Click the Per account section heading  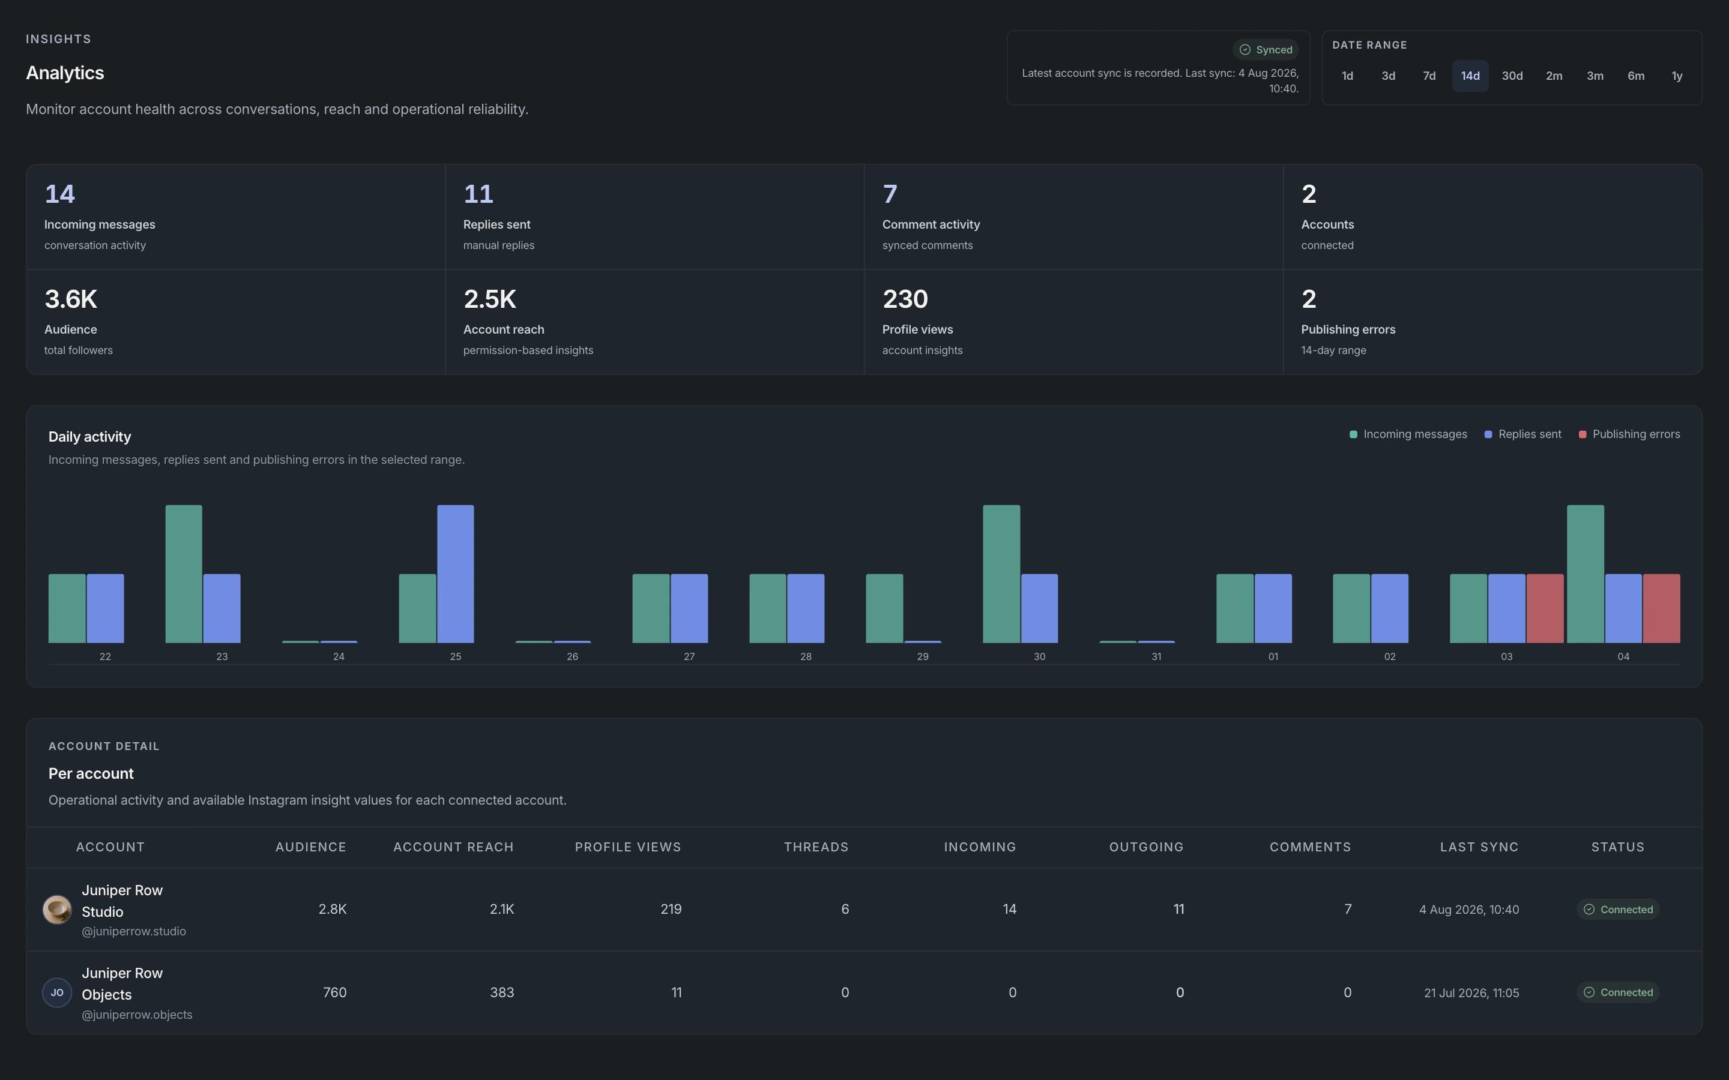tap(91, 773)
